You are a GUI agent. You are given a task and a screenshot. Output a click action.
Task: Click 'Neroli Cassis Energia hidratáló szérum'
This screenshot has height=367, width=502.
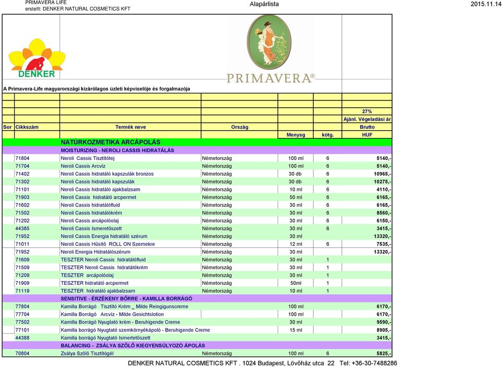point(104,236)
